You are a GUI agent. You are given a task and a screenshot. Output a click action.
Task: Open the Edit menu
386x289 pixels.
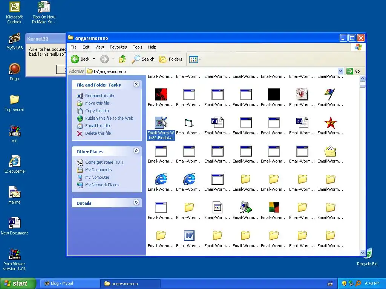(86, 47)
